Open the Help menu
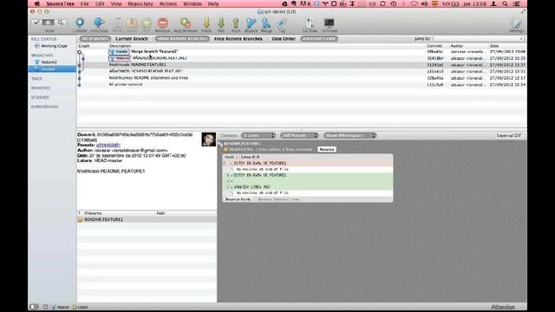 (213, 3)
